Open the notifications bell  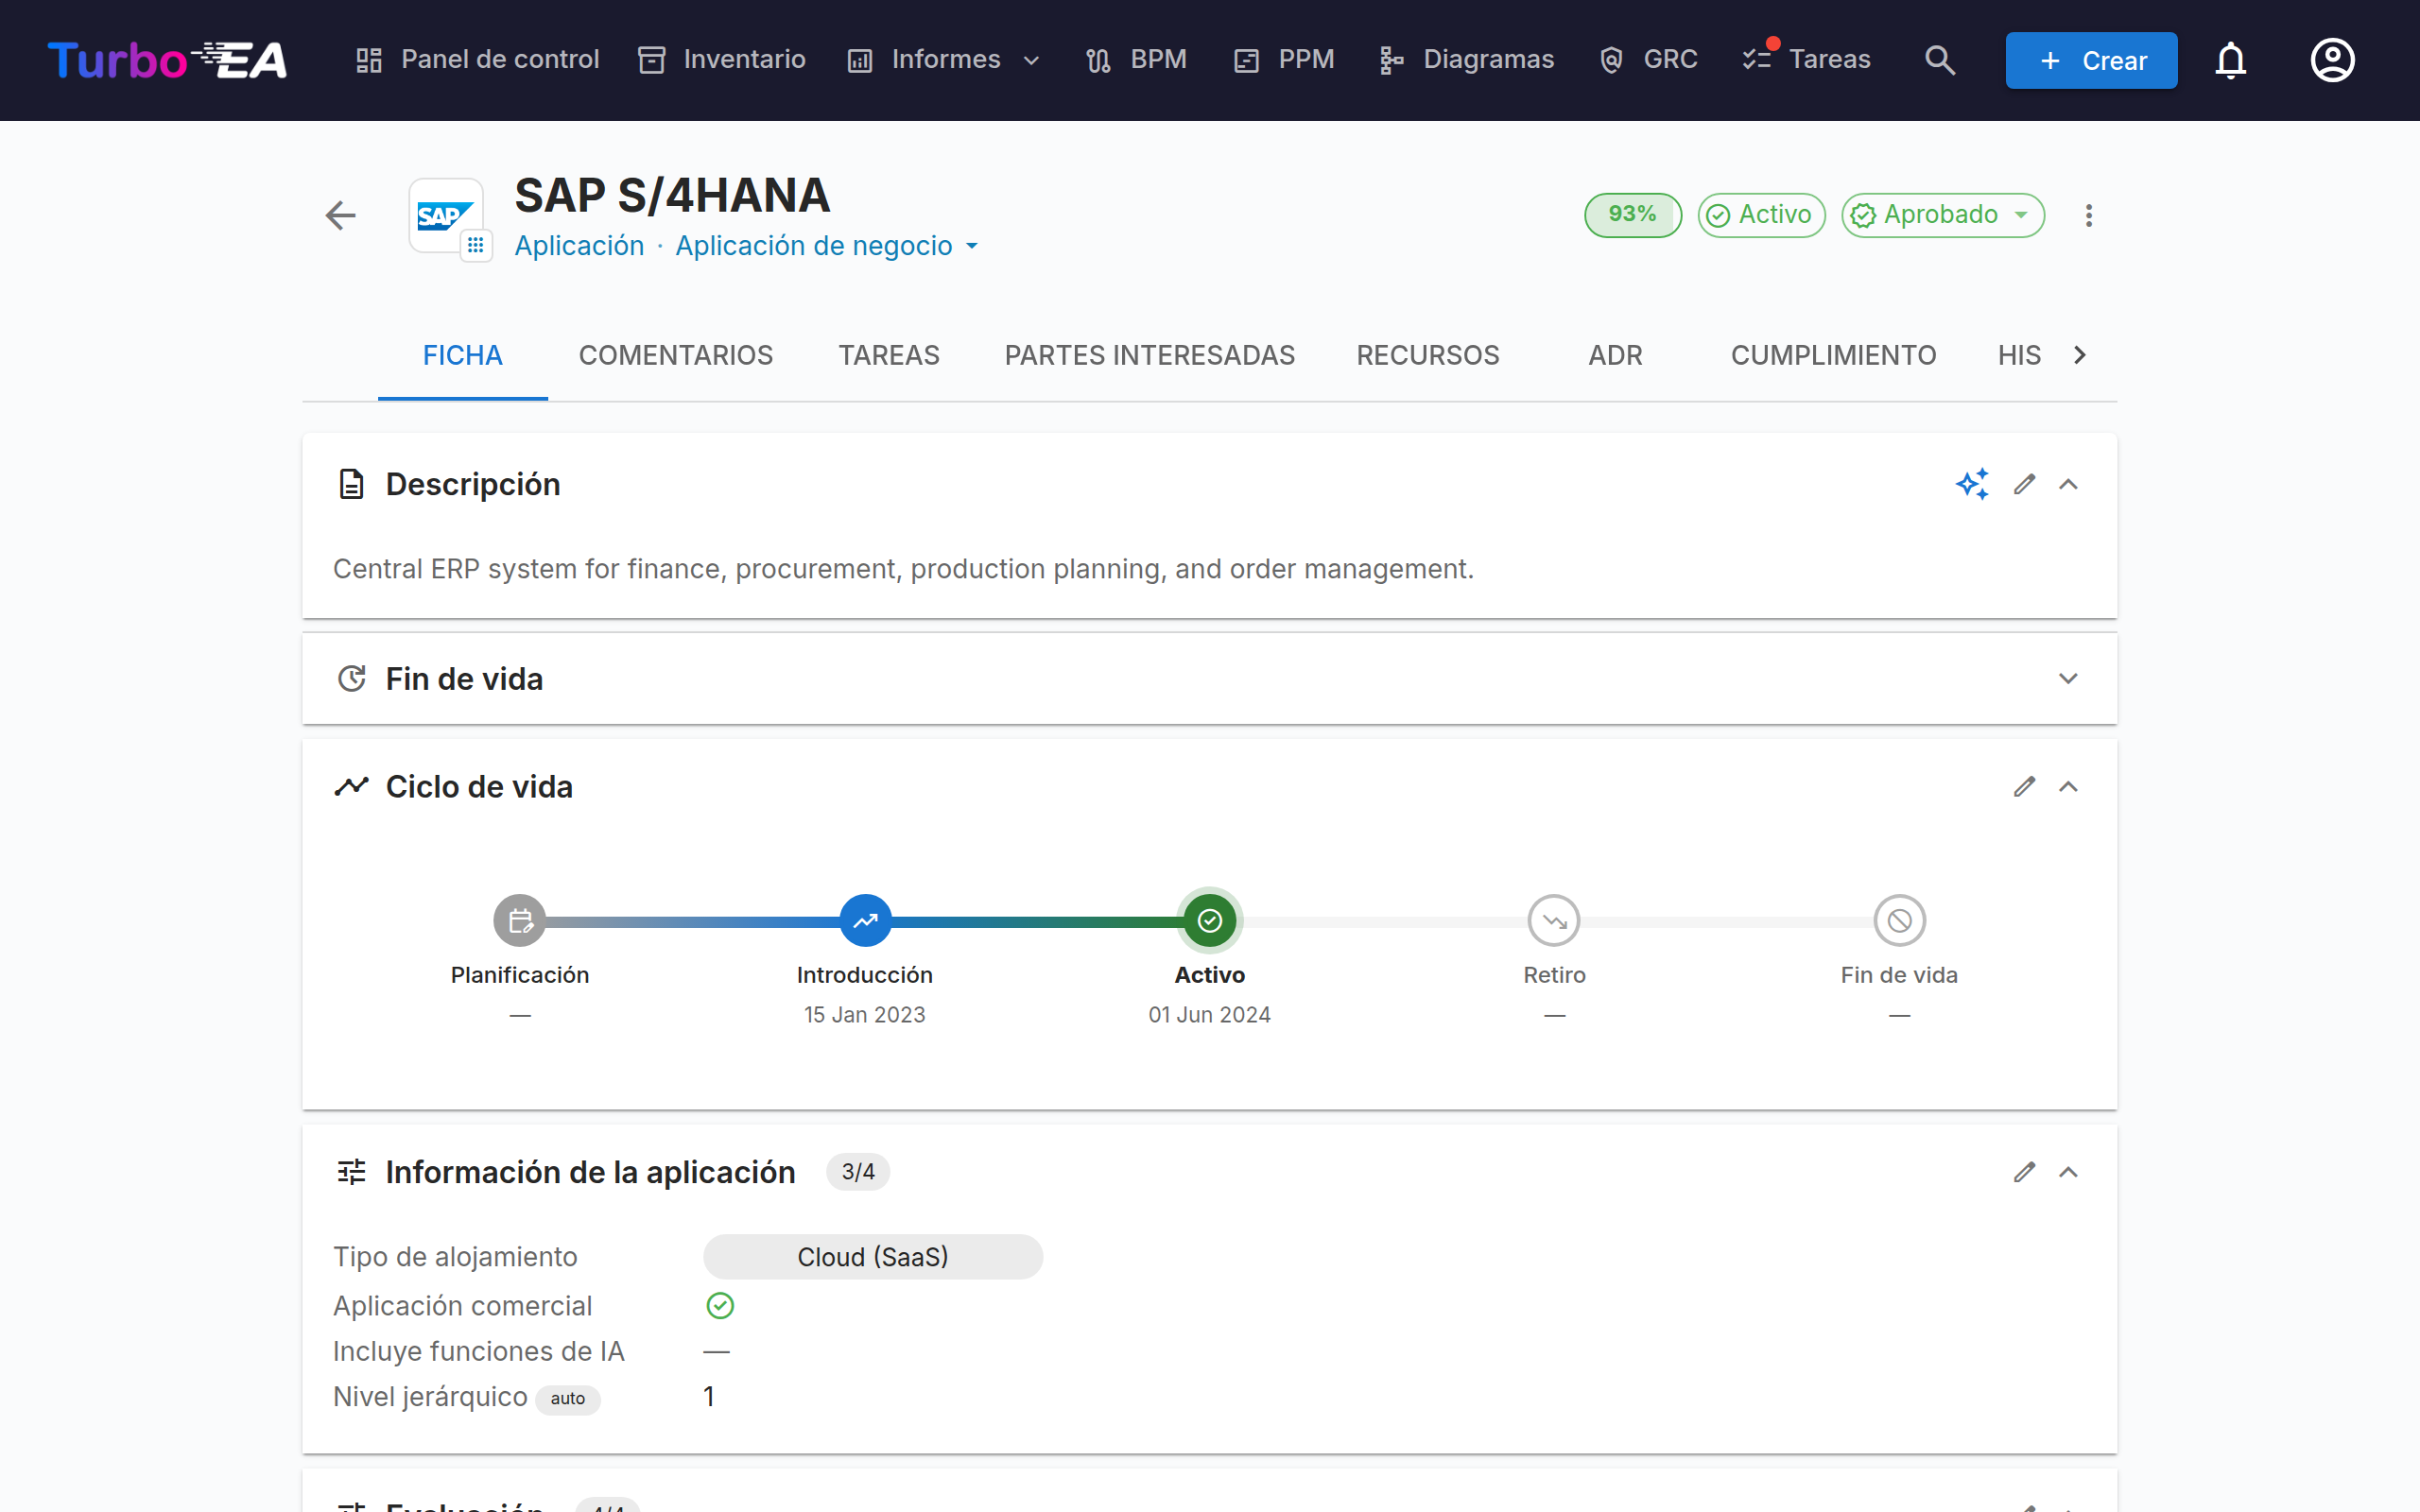pyautogui.click(x=2230, y=60)
